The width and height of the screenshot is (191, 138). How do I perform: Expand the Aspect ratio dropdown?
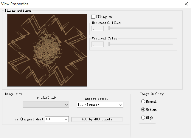pos(120,105)
